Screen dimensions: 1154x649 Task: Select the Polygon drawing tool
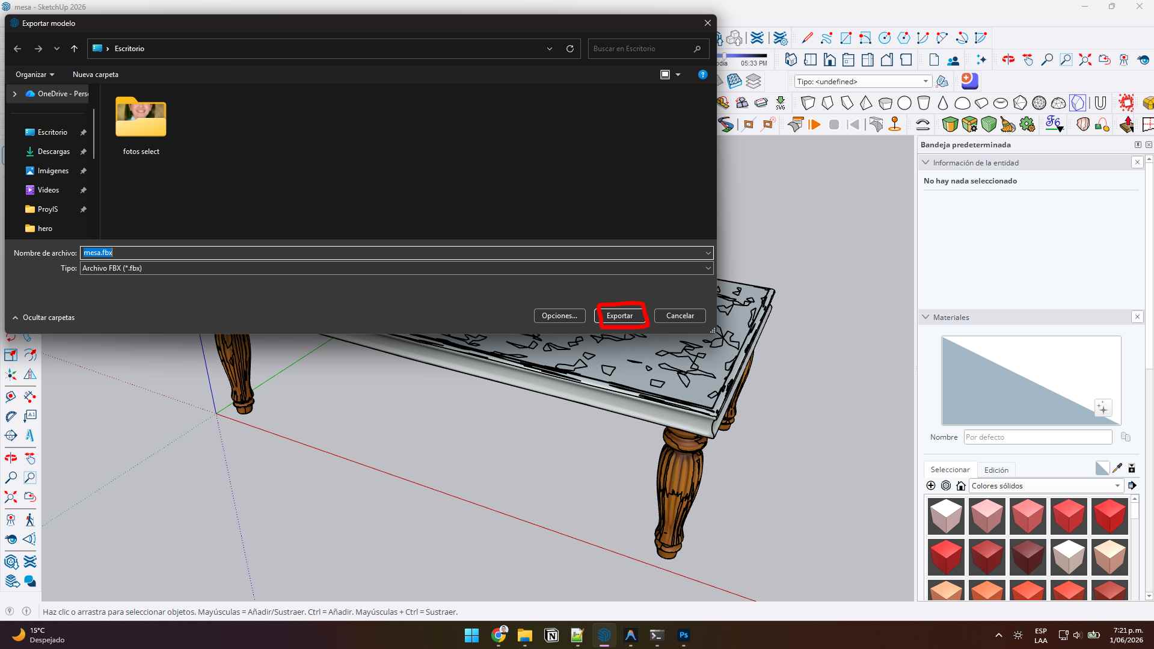tap(903, 38)
